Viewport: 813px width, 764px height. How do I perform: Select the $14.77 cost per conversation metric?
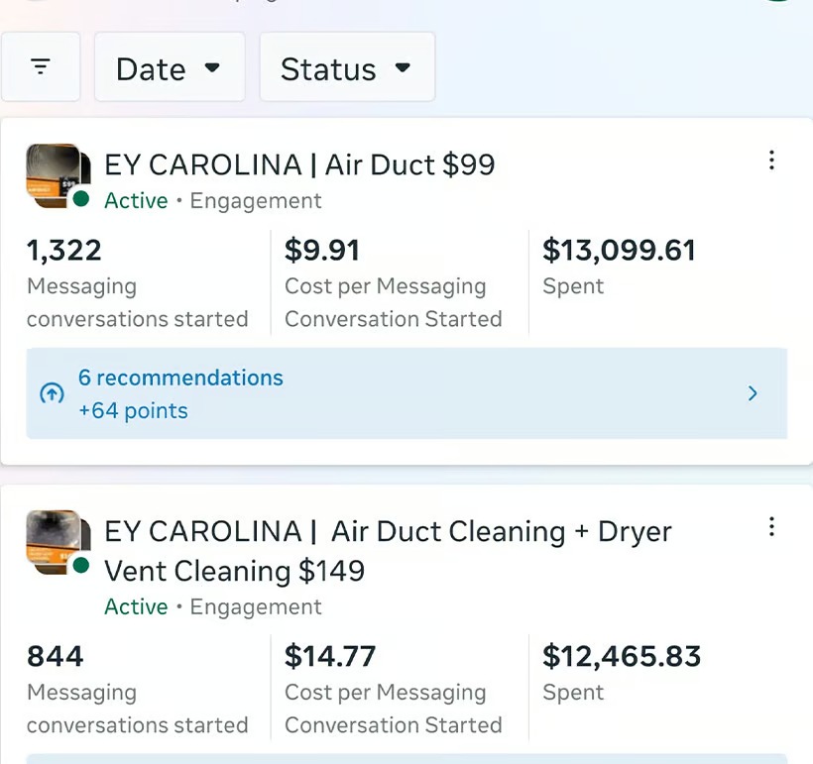coord(330,656)
